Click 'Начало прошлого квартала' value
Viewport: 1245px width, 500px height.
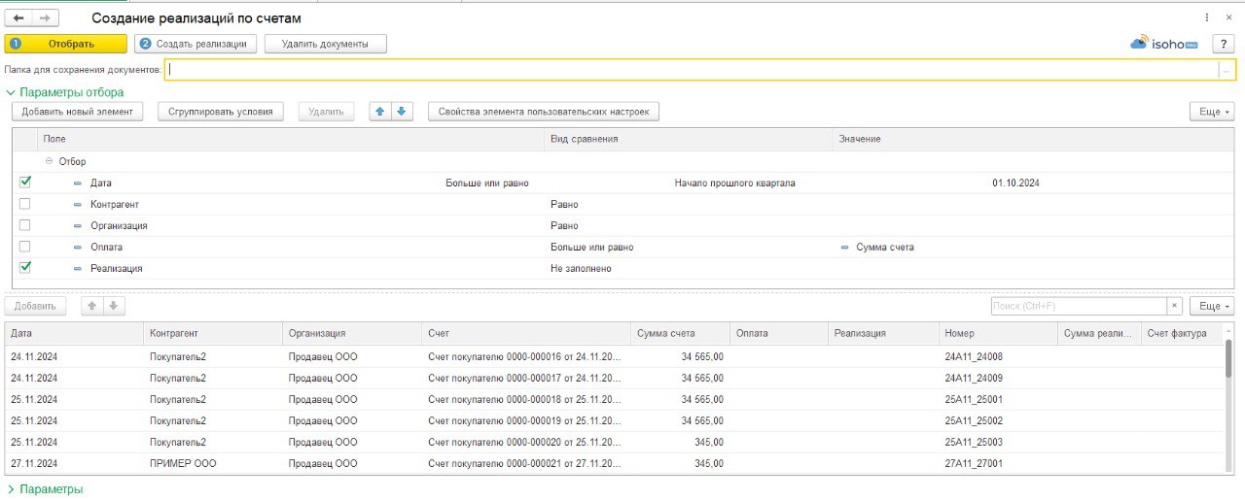click(734, 183)
